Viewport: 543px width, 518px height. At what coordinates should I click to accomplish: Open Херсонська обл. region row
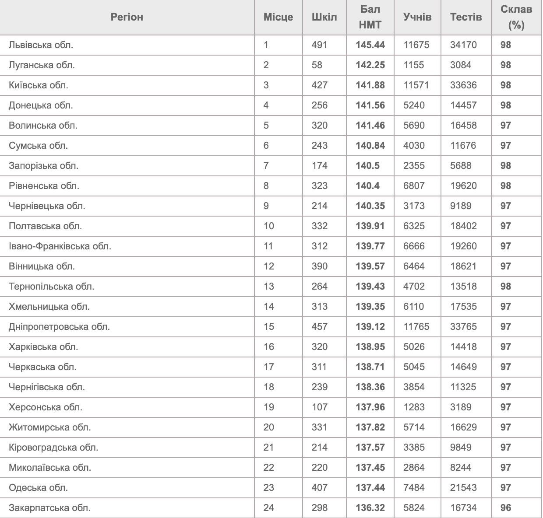tap(46, 407)
